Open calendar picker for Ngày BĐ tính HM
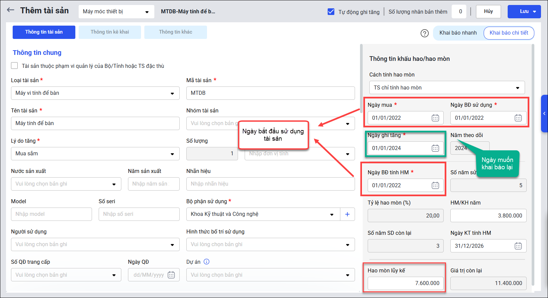The image size is (548, 298). point(435,185)
